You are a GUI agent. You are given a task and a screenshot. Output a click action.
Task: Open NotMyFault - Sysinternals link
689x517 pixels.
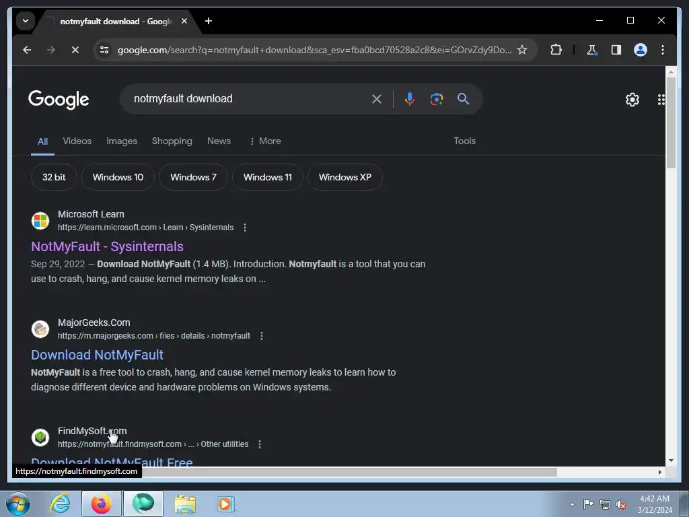coord(107,246)
